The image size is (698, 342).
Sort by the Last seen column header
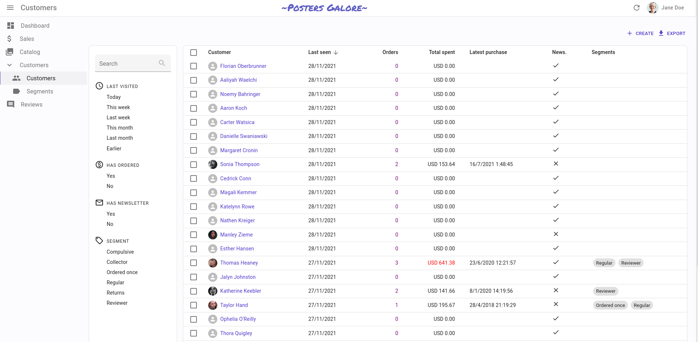coord(320,52)
